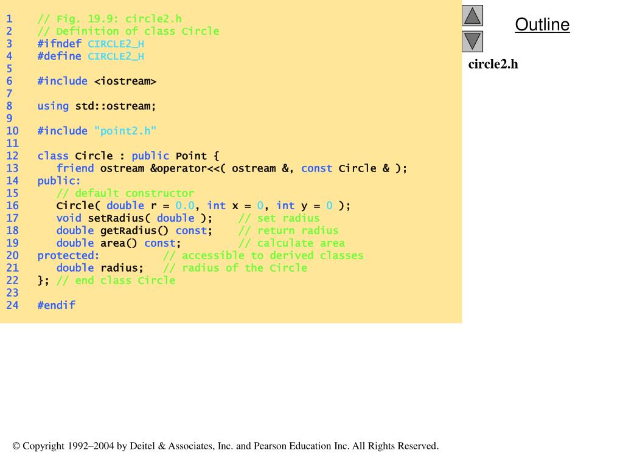623x467 pixels.
Task: Click the '// radius of the Circle' comment
Action: pyautogui.click(x=235, y=268)
